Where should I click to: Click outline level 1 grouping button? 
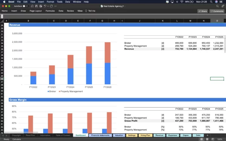pos(2,15)
